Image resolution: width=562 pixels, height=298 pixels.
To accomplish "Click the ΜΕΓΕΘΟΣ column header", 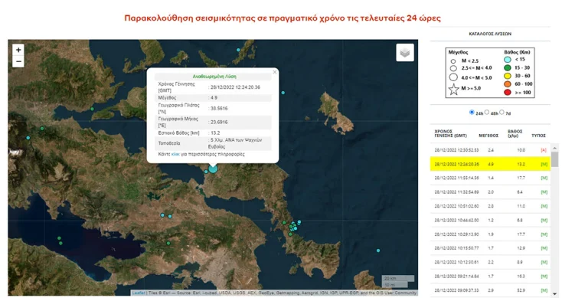I will point(488,136).
